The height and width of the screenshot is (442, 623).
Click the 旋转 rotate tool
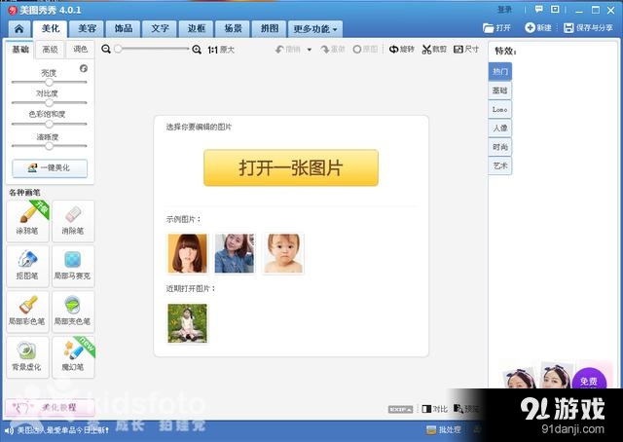(x=402, y=50)
